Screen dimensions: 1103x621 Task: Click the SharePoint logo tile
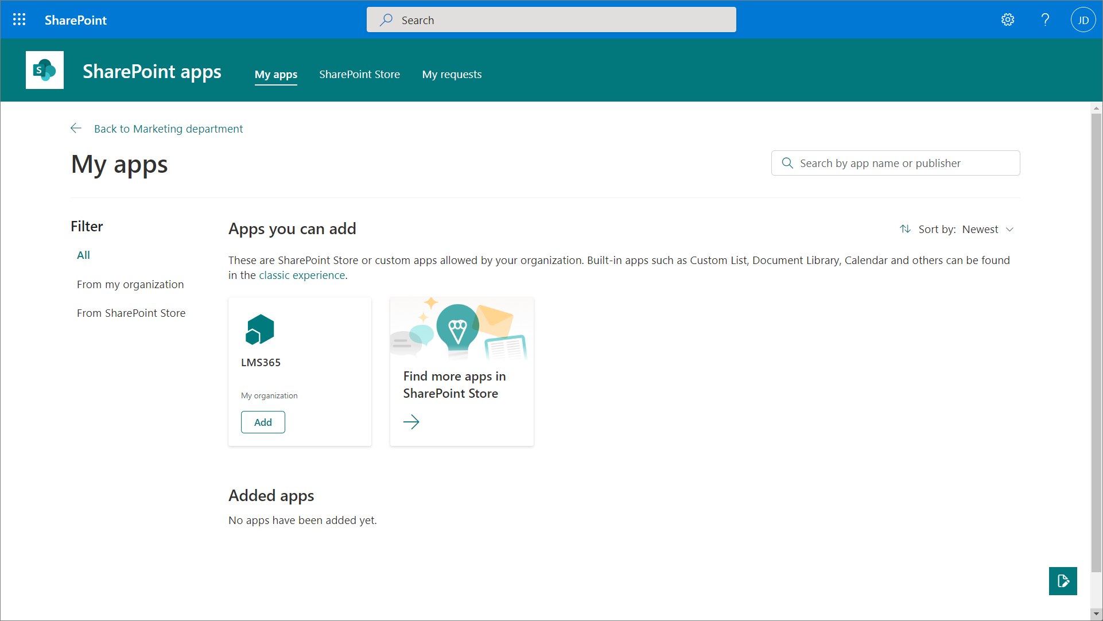[45, 71]
